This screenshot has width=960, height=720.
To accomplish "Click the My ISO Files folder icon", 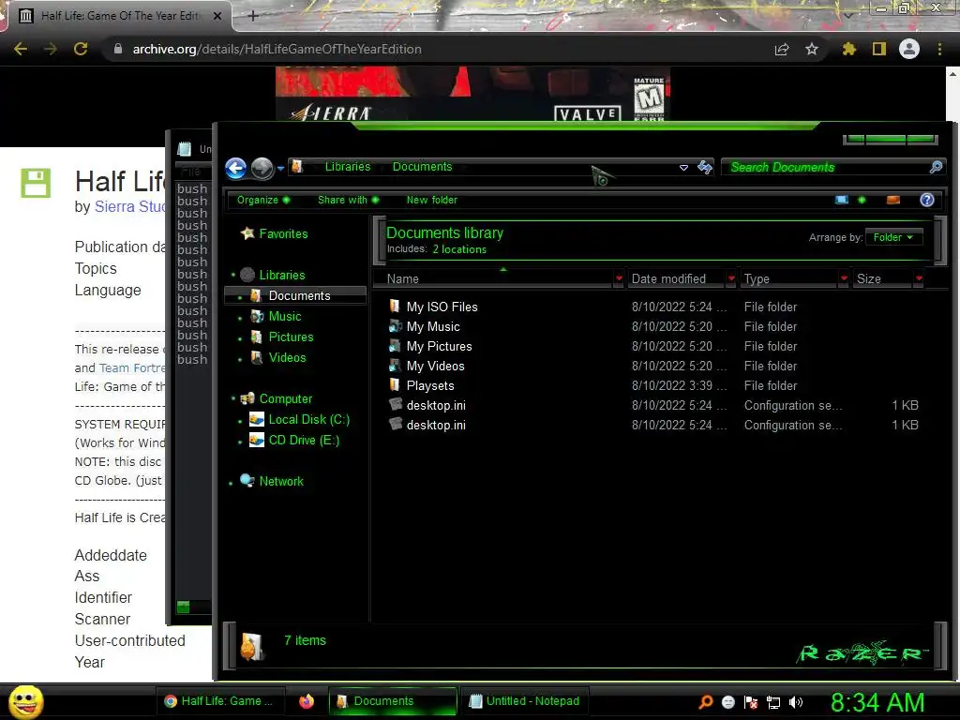I will tap(395, 307).
